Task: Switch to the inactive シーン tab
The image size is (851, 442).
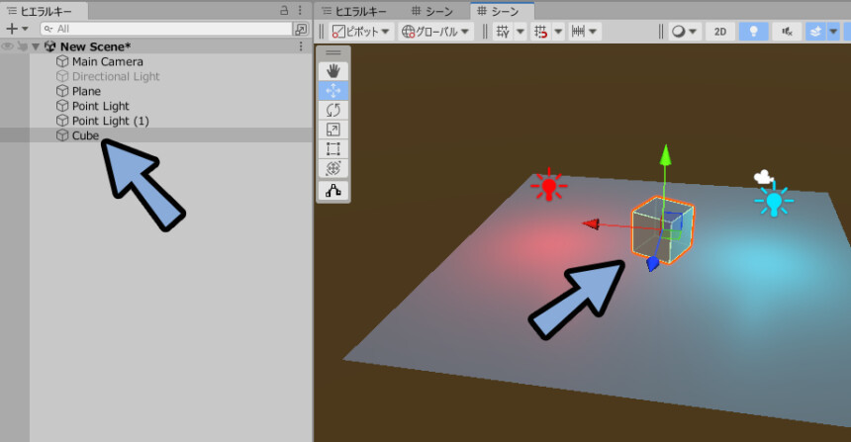Action: 432,11
